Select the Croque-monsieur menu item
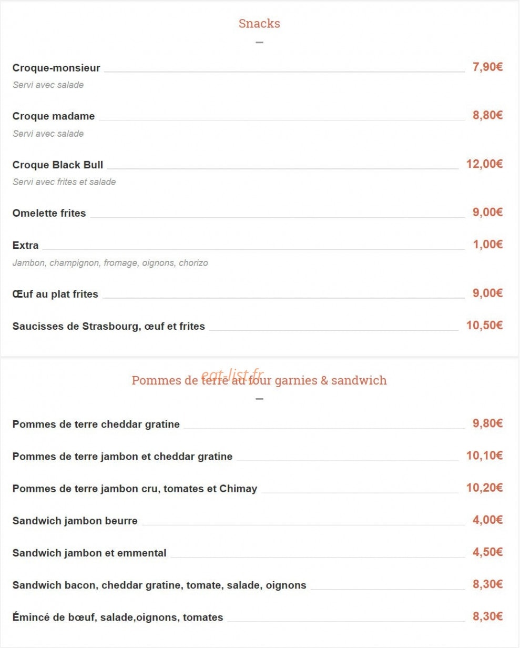This screenshot has height=648, width=520. coord(56,68)
